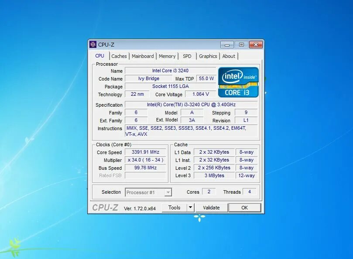The width and height of the screenshot is (353, 259).
Task: Click the Instructions list starting with MMX
Action: (191, 131)
